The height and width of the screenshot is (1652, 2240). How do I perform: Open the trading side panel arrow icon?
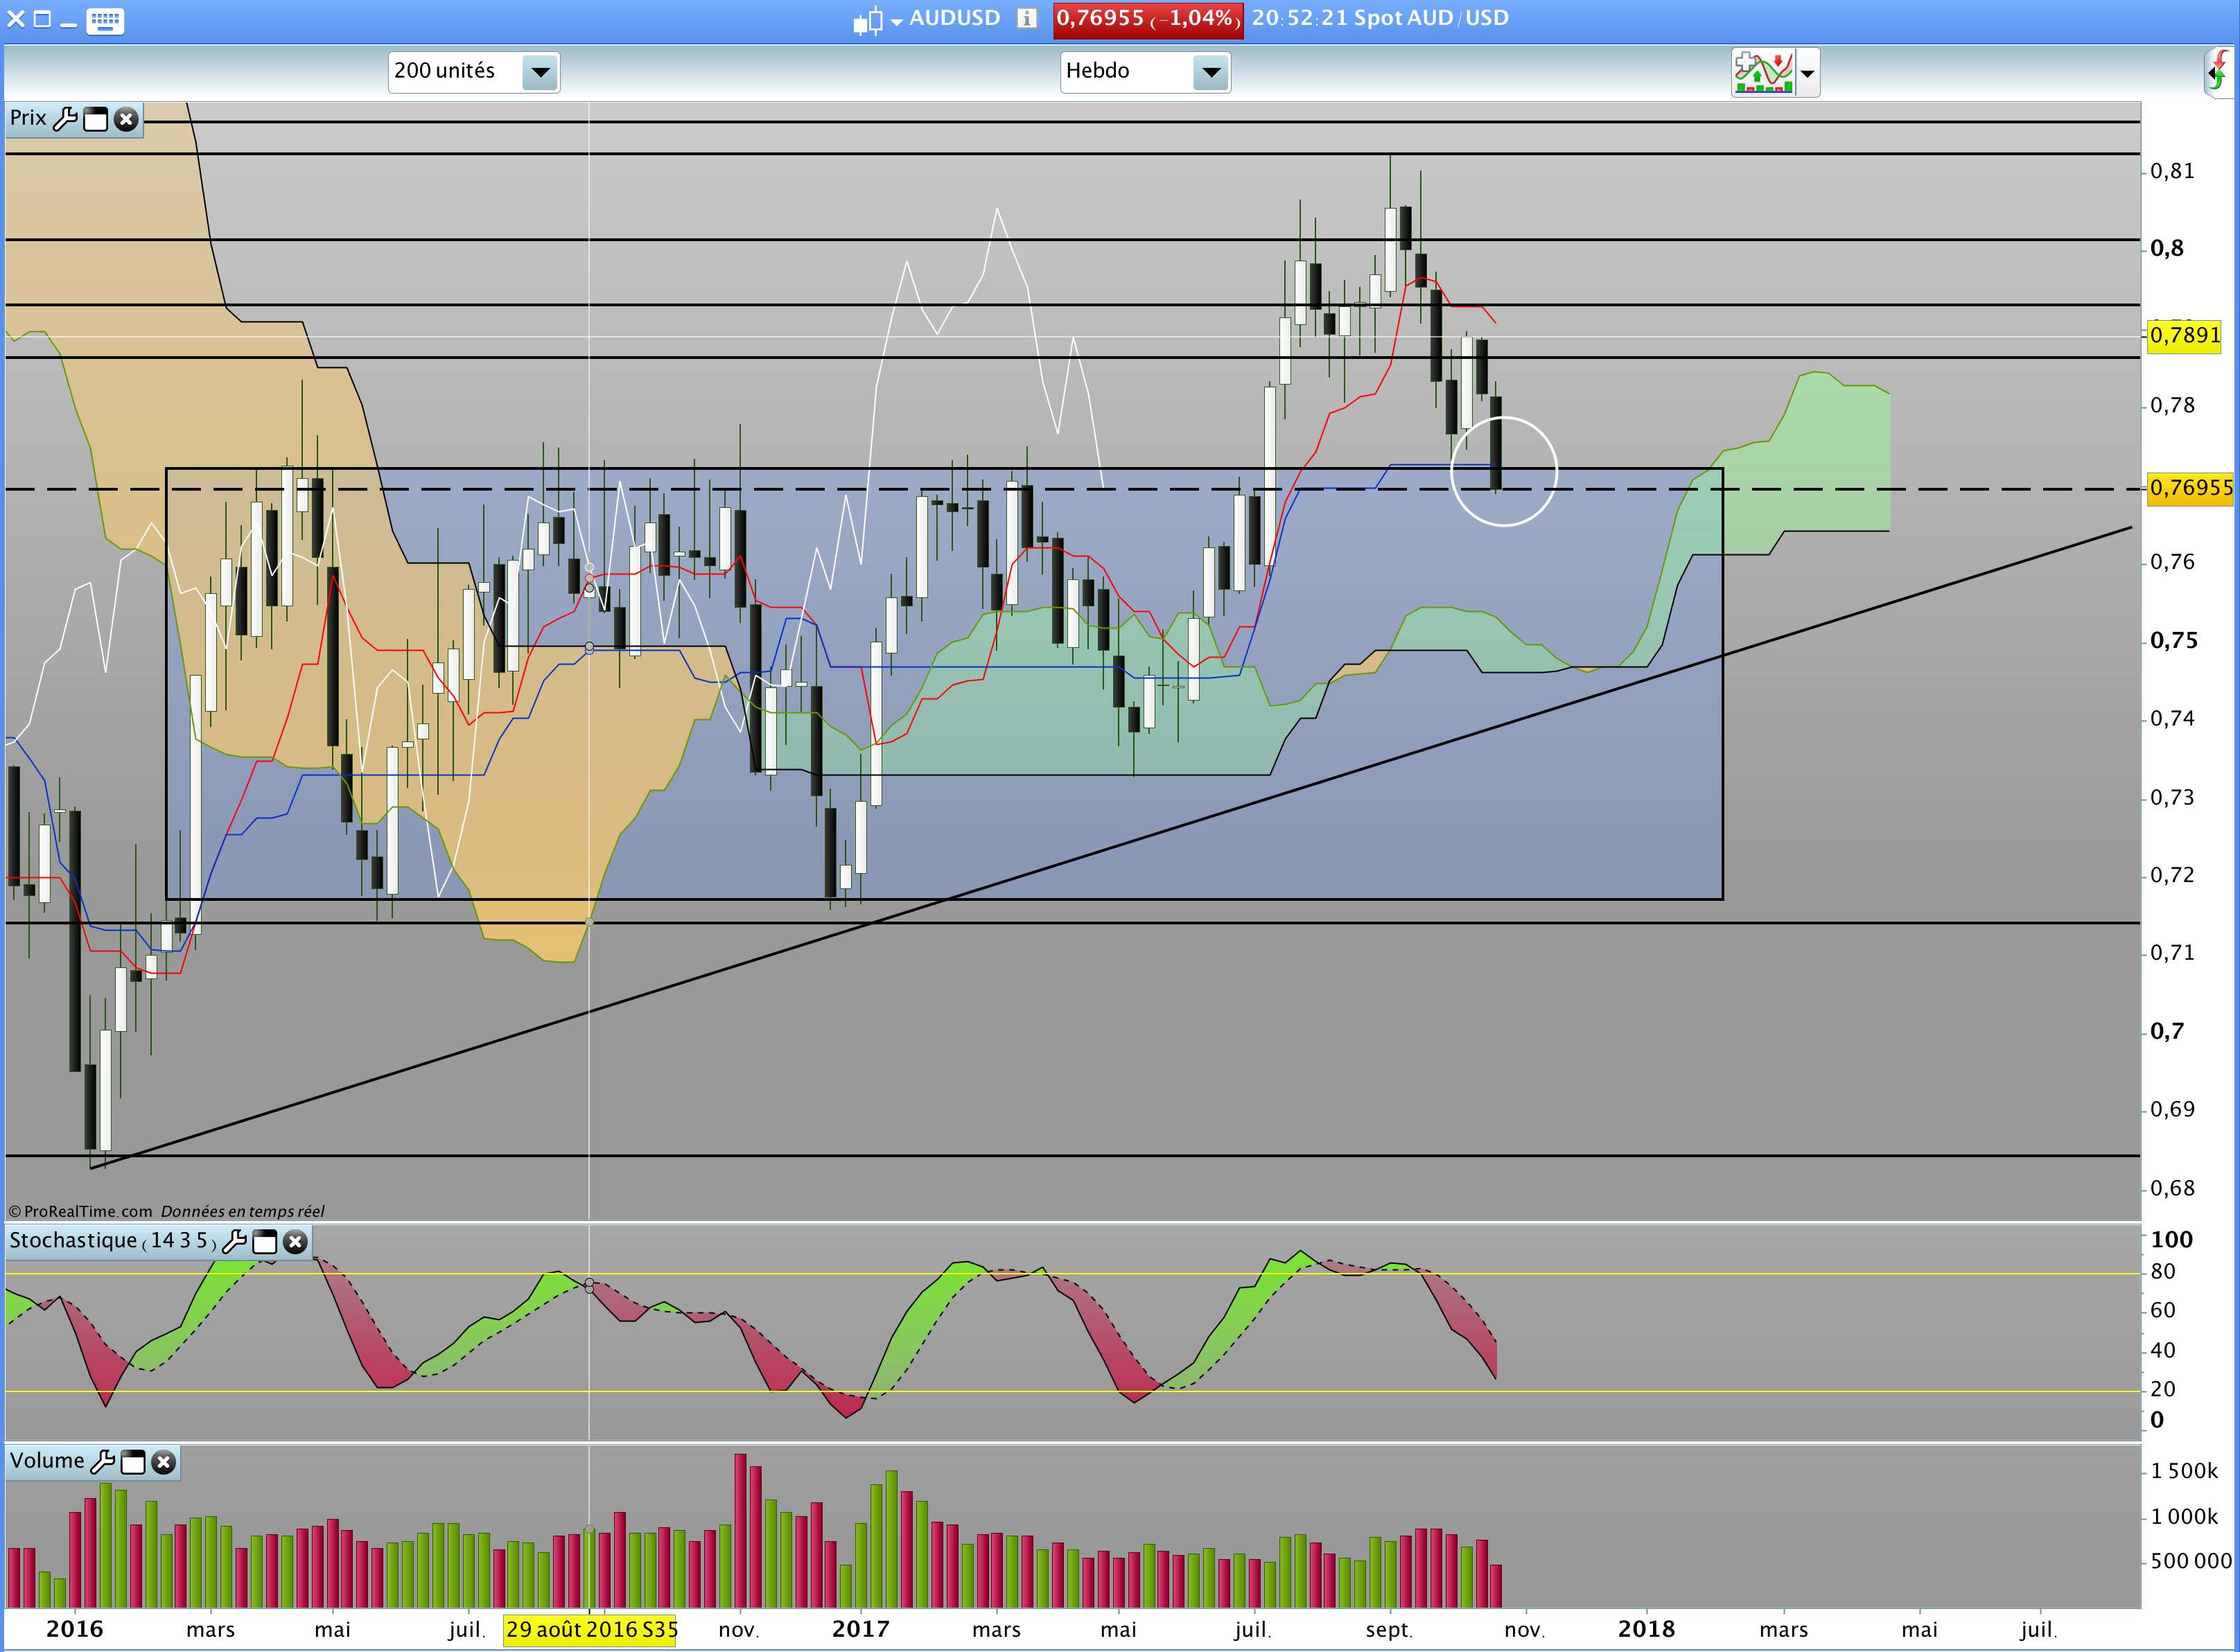(2216, 73)
